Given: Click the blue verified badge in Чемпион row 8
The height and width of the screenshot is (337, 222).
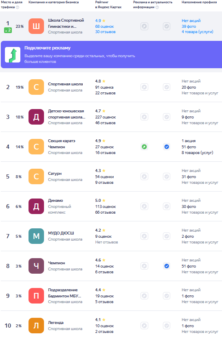Looking at the screenshot, I should point(167,266).
